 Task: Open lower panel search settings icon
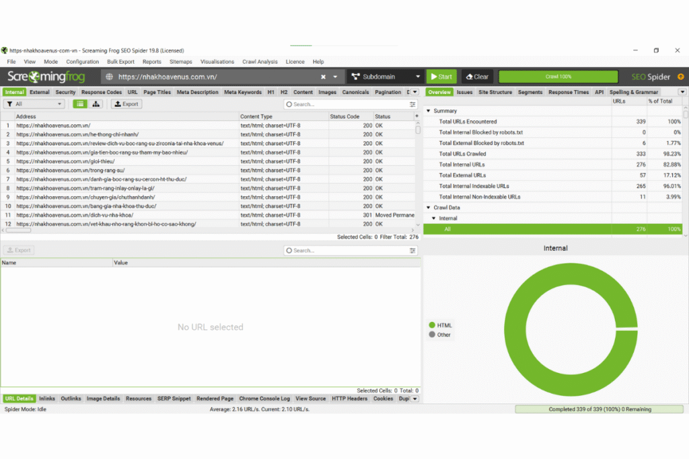[x=412, y=250]
